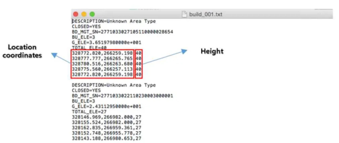This screenshot has width=339, height=143.
Task: Click the line 328143.188,266980.653,27
Action: [x=106, y=138]
